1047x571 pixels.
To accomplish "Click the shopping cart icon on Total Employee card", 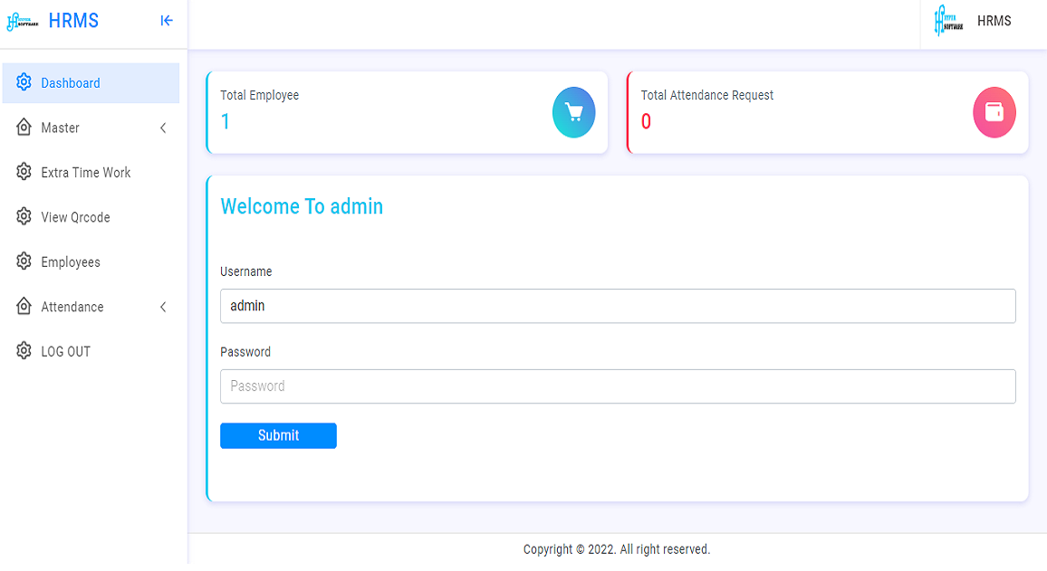I will point(573,112).
